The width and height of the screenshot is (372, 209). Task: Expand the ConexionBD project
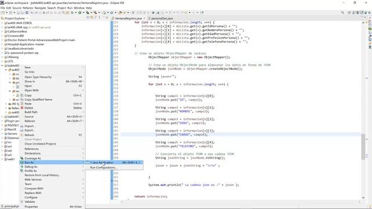(2, 36)
